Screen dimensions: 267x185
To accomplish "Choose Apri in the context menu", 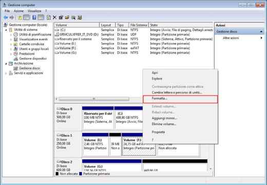I will coord(180,72).
